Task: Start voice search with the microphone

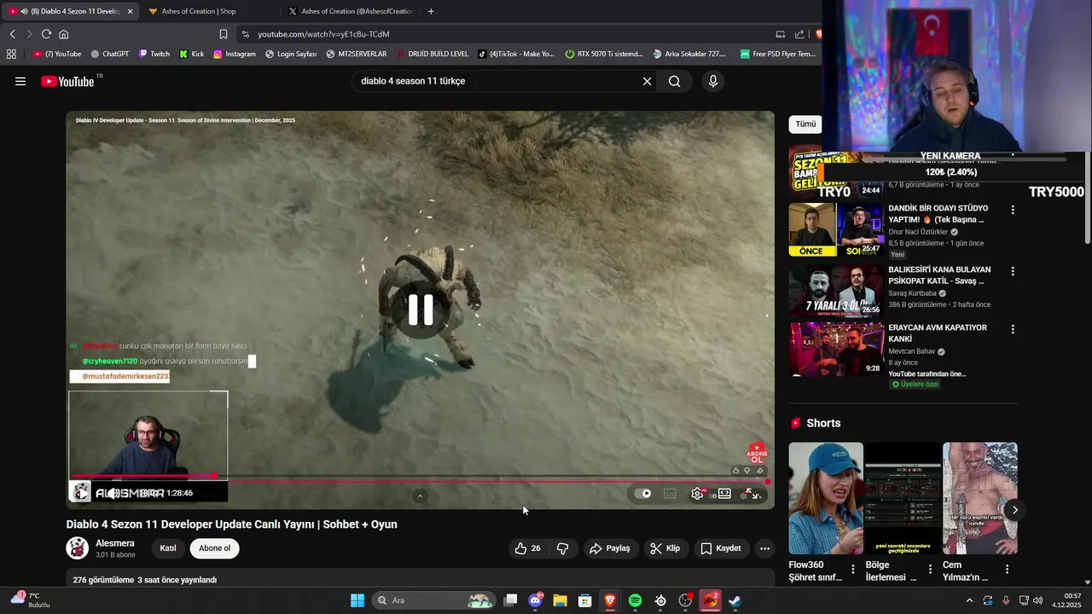Action: [713, 81]
